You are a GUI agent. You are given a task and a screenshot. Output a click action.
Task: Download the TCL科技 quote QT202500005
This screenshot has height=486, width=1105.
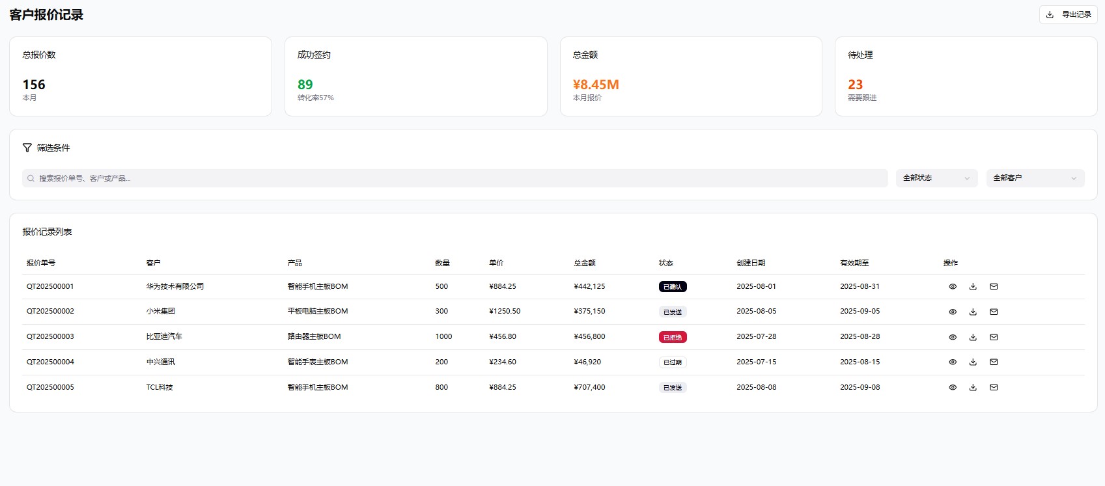point(973,387)
